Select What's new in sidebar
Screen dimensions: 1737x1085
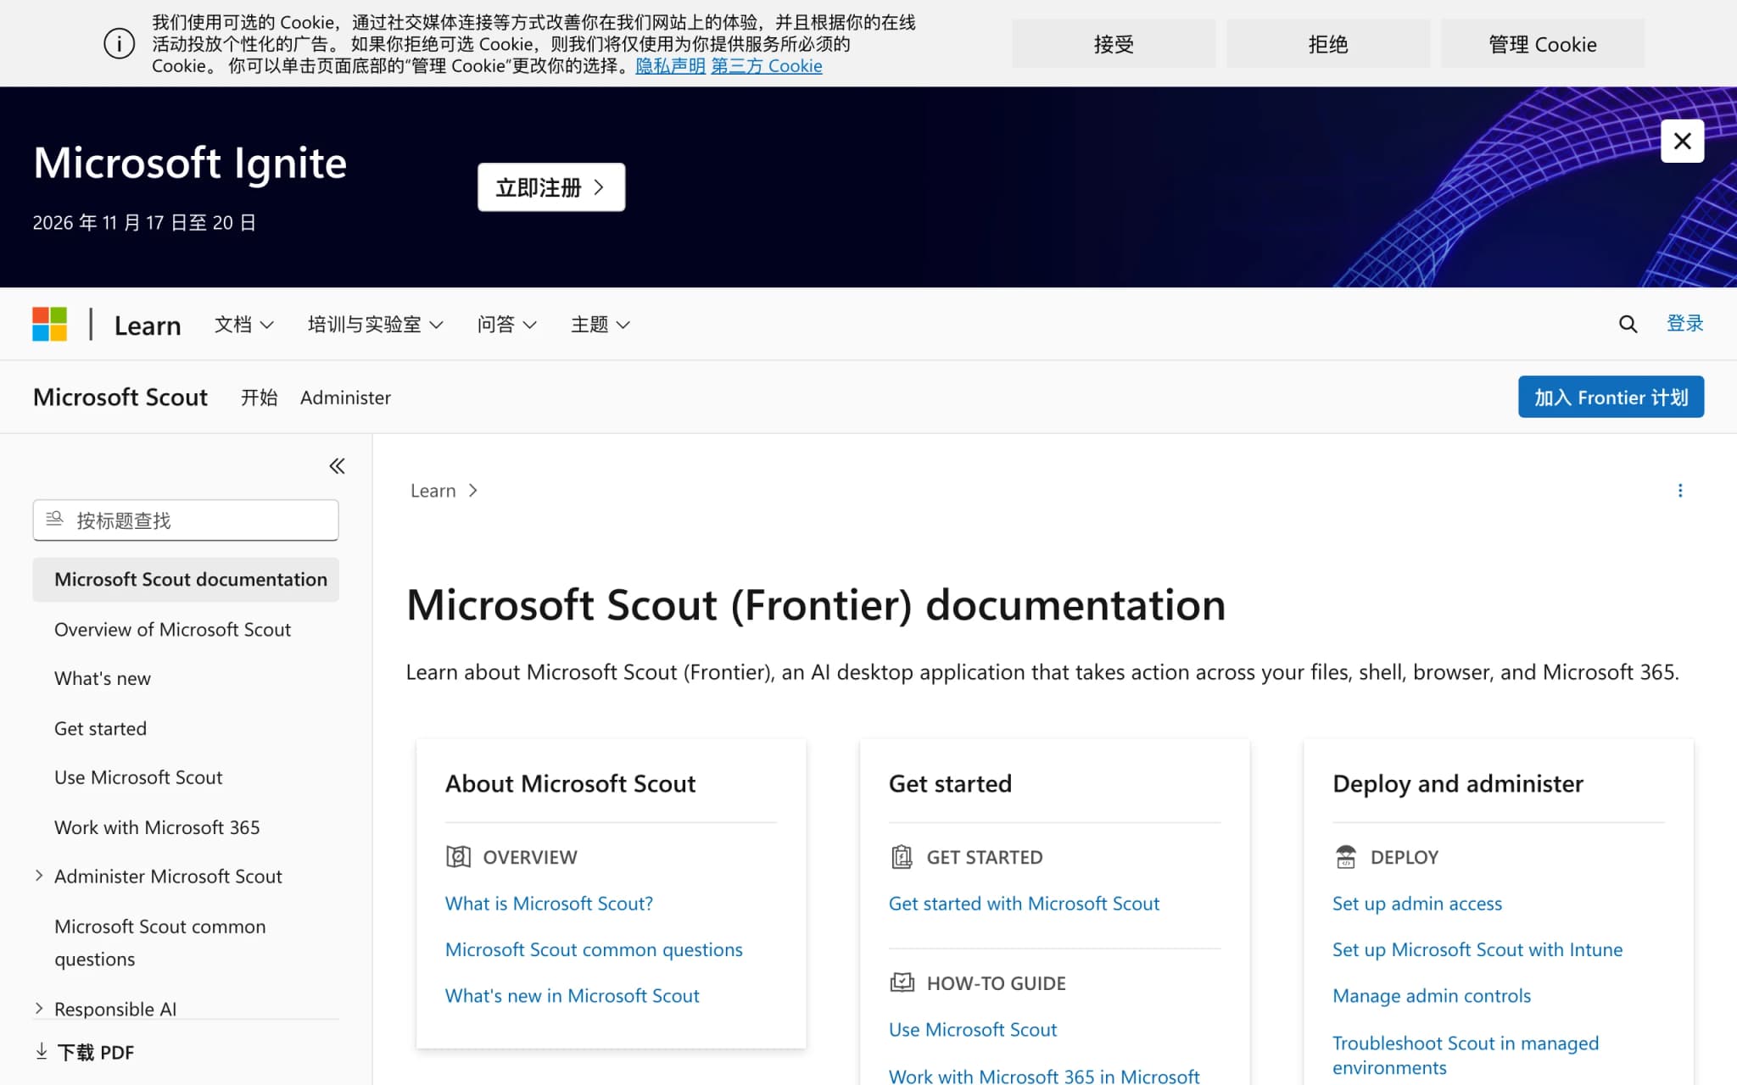[x=103, y=678]
